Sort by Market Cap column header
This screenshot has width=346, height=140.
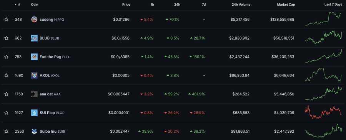tap(286, 4)
